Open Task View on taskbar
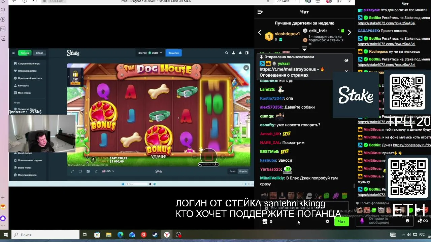 click(85, 235)
